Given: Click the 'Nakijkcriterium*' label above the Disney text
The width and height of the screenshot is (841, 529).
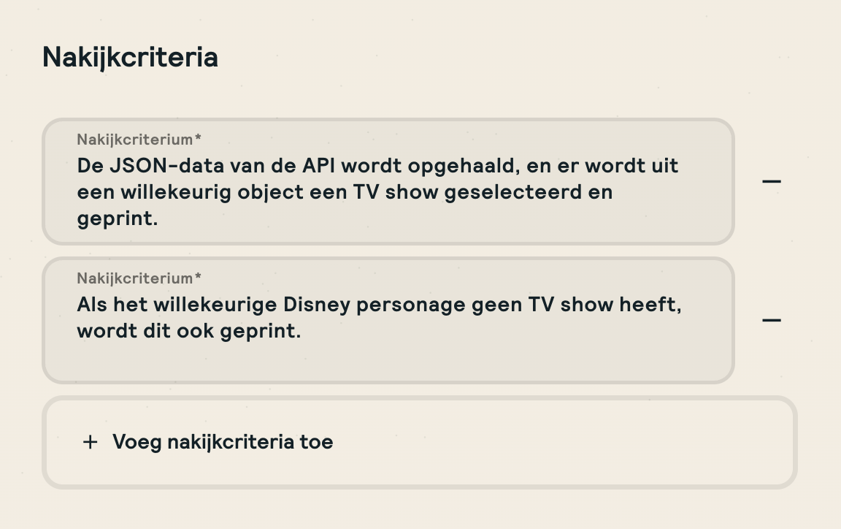Looking at the screenshot, I should pyautogui.click(x=139, y=278).
